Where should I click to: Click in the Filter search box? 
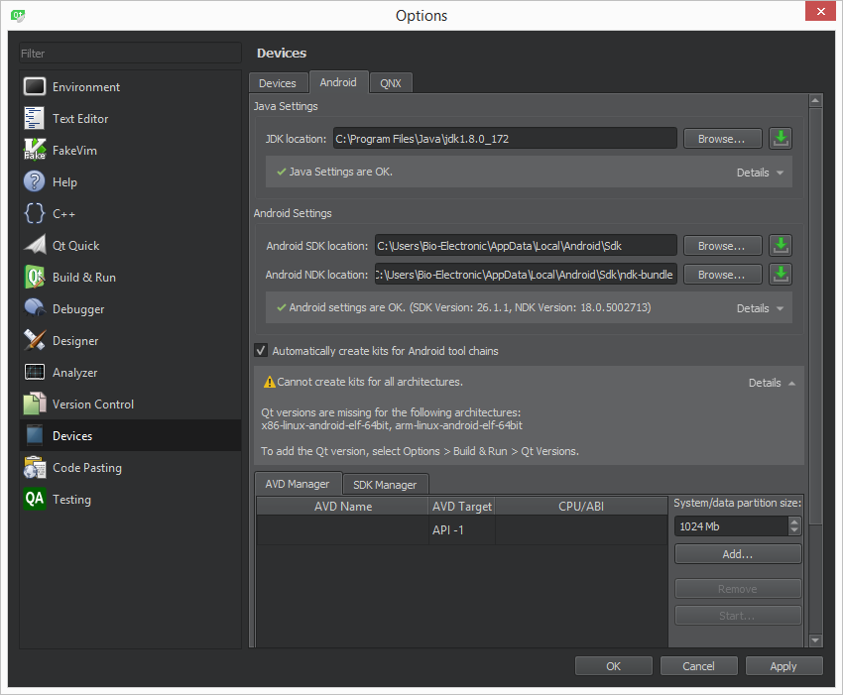129,54
